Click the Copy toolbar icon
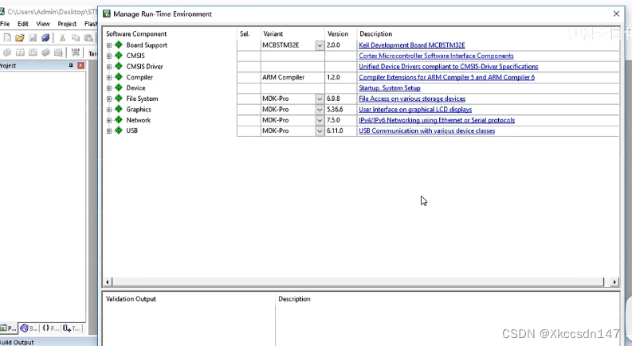The height and width of the screenshot is (346, 632). [x=76, y=38]
